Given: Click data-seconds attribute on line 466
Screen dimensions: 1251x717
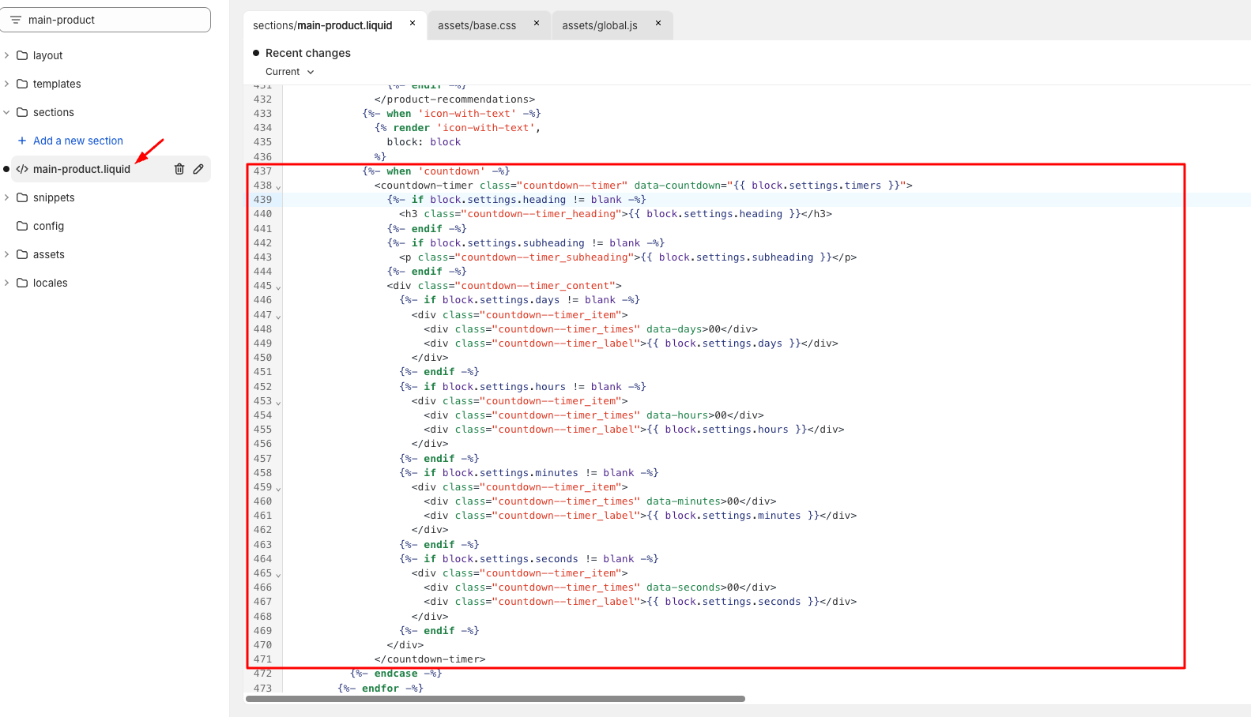Looking at the screenshot, I should 684,587.
